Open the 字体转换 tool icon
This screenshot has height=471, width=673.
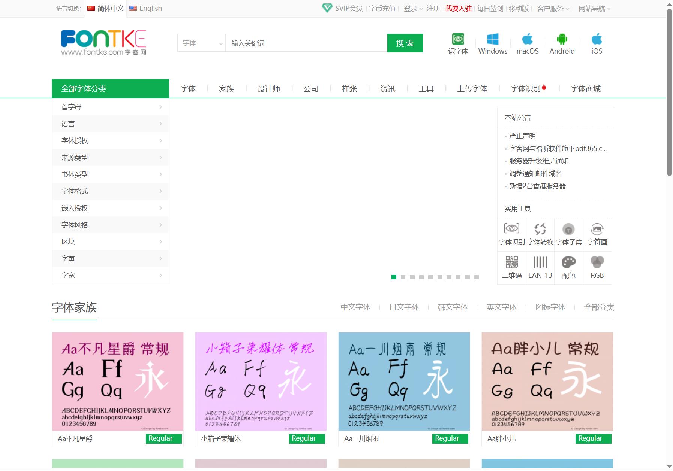pyautogui.click(x=540, y=229)
